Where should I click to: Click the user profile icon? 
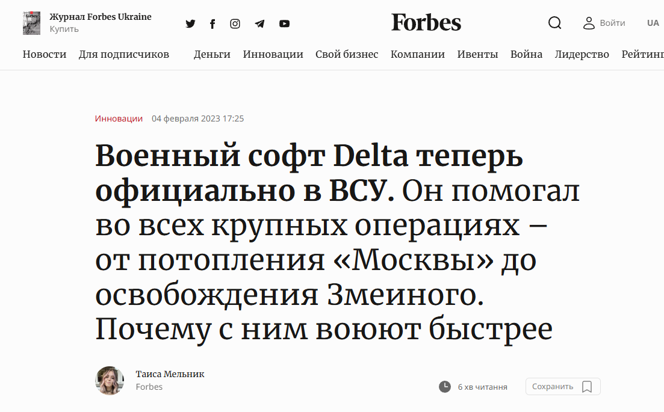click(x=589, y=23)
